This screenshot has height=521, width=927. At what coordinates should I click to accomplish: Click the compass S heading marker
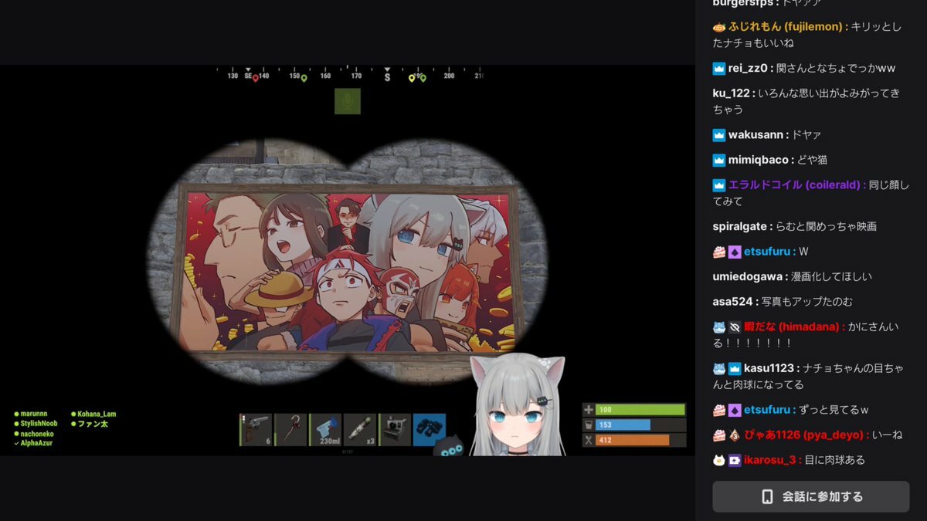(x=387, y=76)
